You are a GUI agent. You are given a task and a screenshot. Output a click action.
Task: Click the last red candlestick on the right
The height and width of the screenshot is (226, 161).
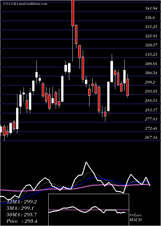coord(128,87)
